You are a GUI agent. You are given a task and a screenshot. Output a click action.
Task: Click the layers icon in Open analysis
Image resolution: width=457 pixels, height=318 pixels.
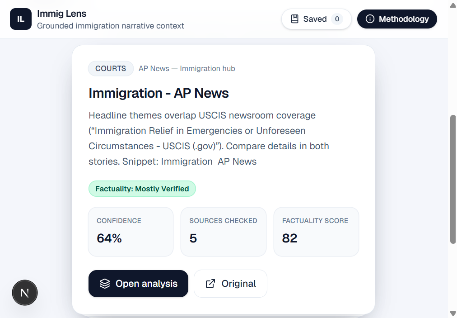tap(105, 284)
